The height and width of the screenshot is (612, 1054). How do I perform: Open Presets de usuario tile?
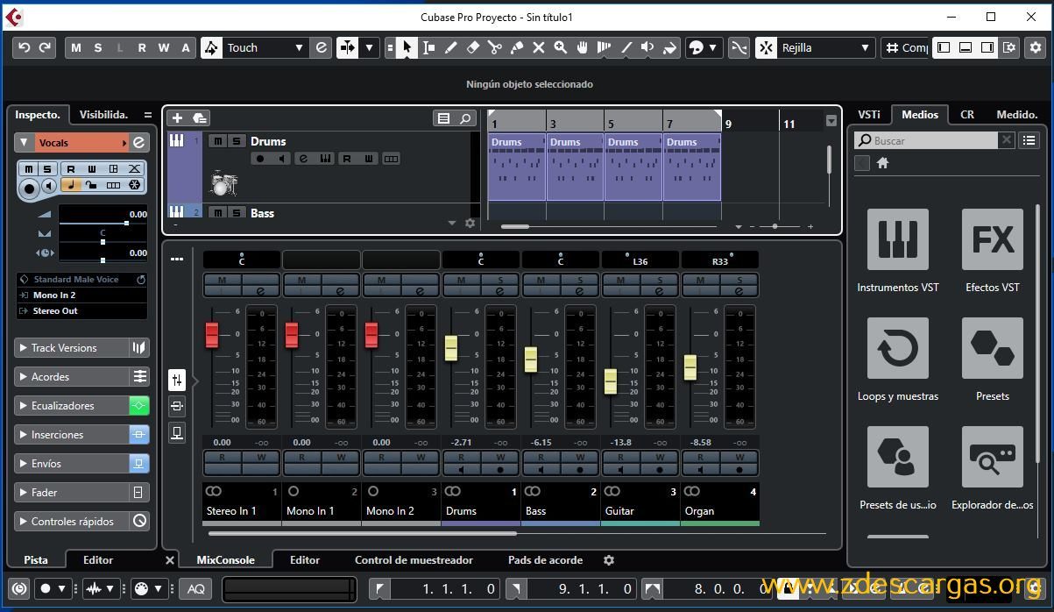pyautogui.click(x=898, y=457)
